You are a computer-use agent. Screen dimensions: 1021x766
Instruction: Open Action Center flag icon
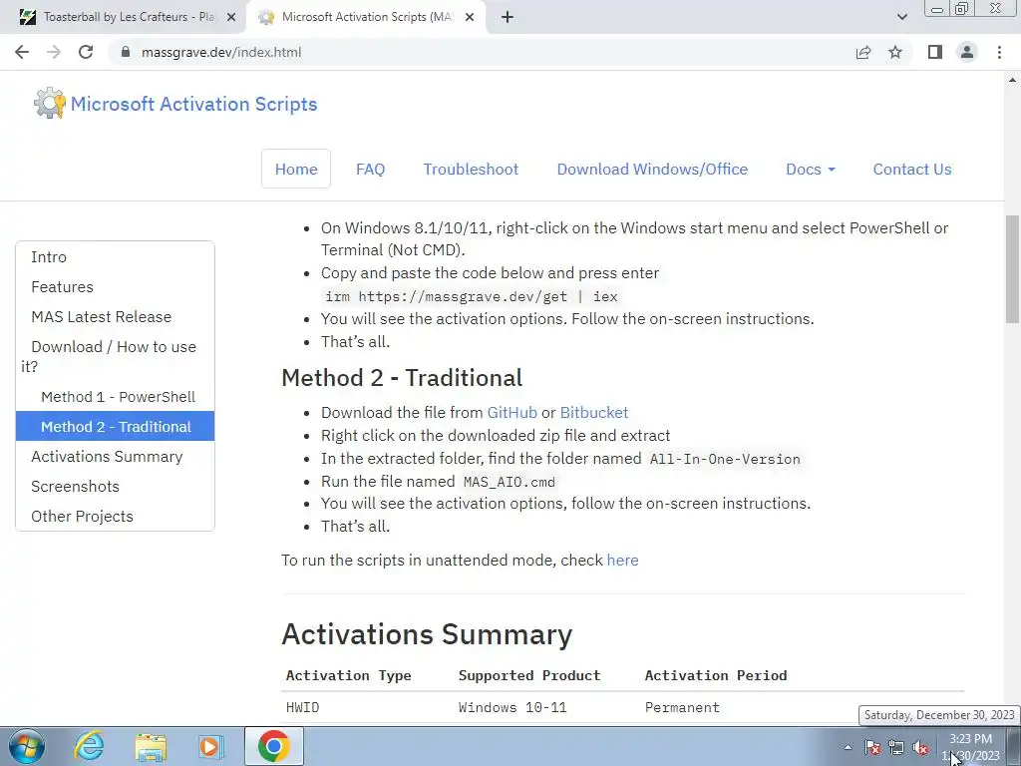[872, 747]
